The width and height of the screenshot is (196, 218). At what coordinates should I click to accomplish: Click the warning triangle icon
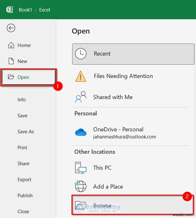[81, 76]
